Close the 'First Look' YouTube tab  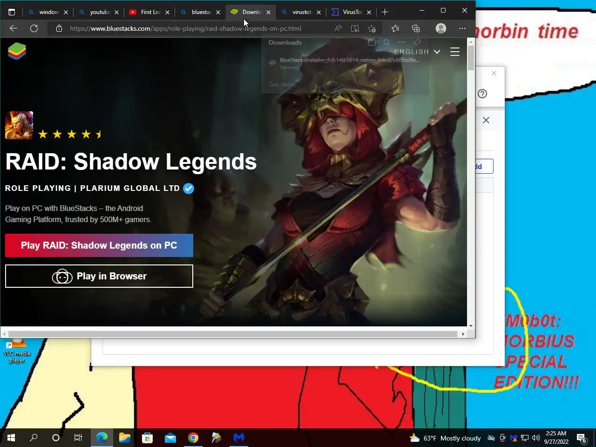click(x=167, y=13)
